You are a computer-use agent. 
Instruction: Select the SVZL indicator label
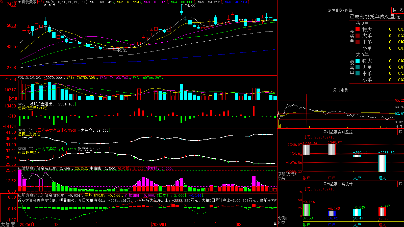click(22, 130)
